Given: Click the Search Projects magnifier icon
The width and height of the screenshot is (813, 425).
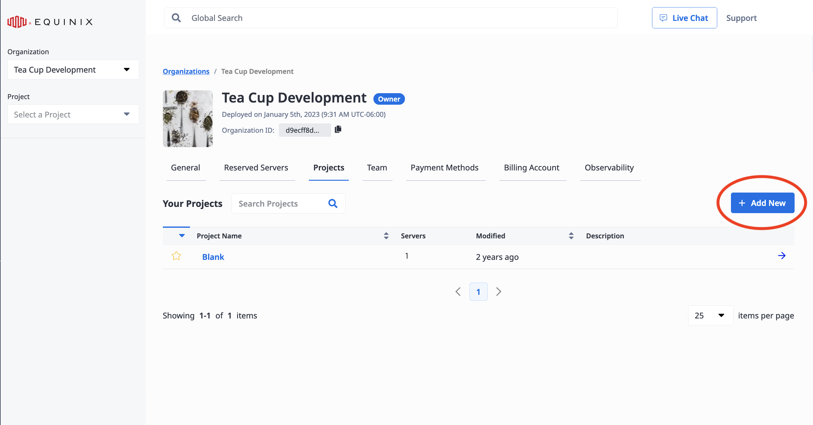Looking at the screenshot, I should pos(333,203).
